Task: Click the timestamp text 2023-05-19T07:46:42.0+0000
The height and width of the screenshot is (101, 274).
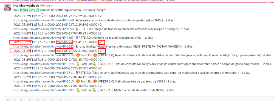Action: pos(77,77)
